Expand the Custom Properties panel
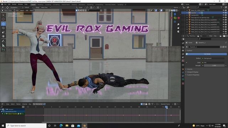Viewport: 228px width, 128px height. tap(193, 75)
